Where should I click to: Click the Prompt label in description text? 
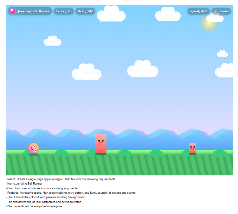tap(11, 179)
